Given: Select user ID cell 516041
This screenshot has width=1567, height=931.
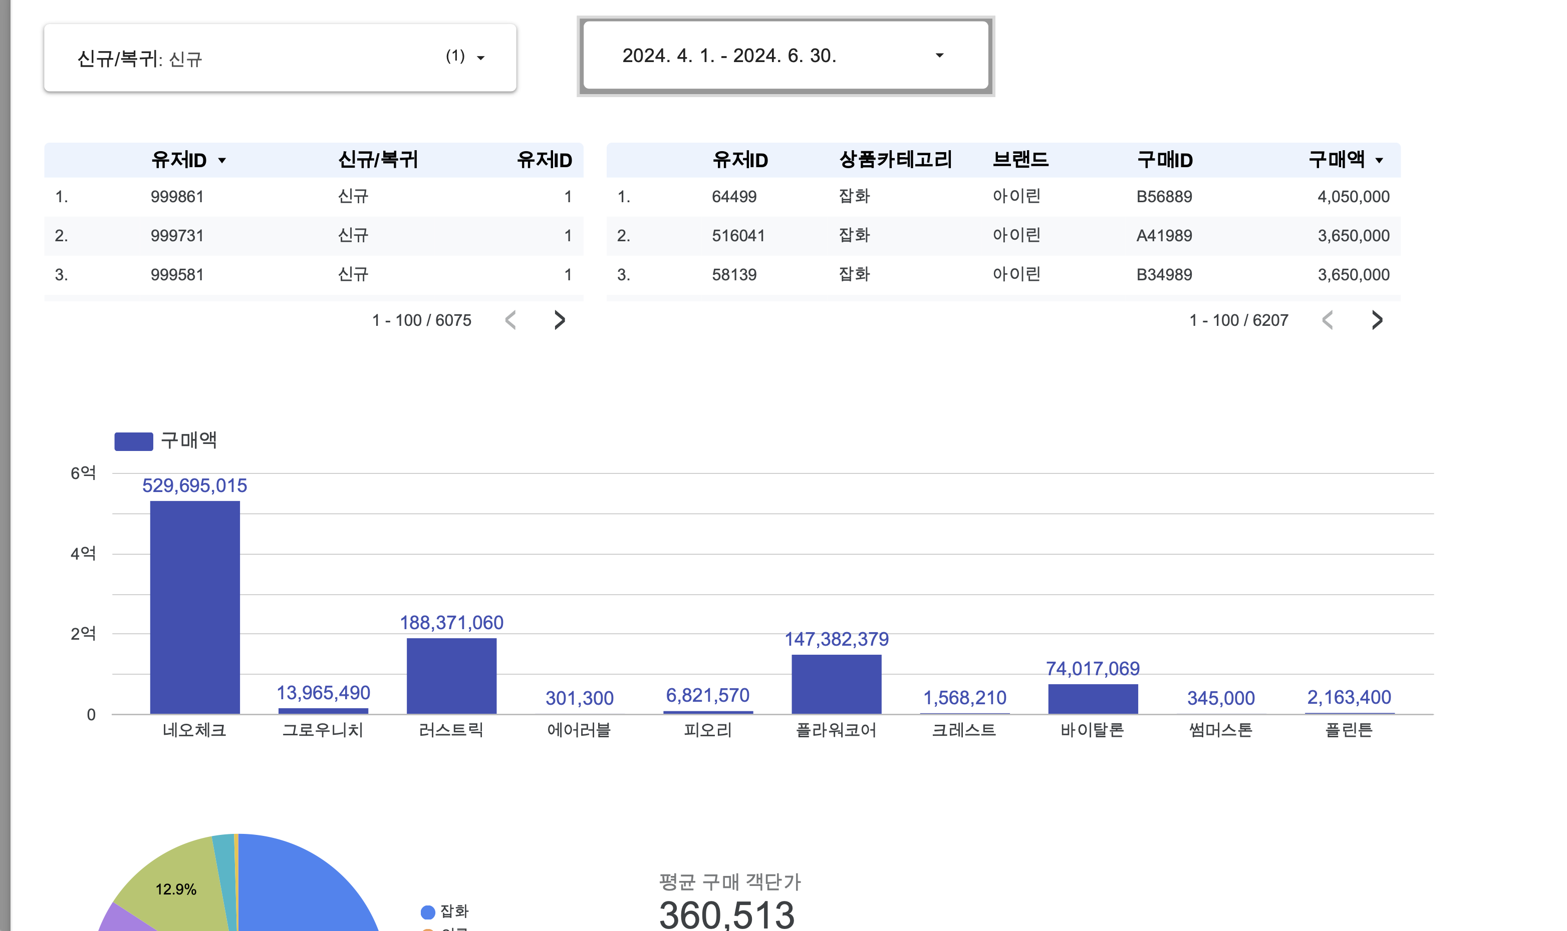Looking at the screenshot, I should [x=738, y=236].
